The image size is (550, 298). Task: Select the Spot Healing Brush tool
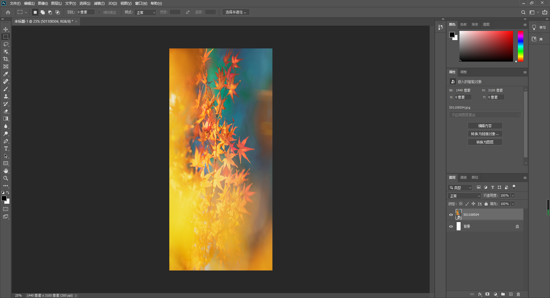coord(6,81)
